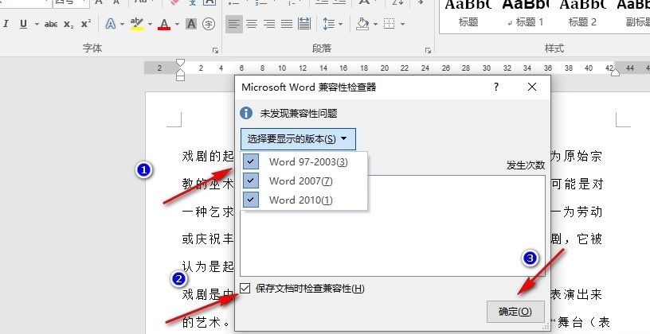
Task: Apply distributed alignment
Action: tap(304, 24)
